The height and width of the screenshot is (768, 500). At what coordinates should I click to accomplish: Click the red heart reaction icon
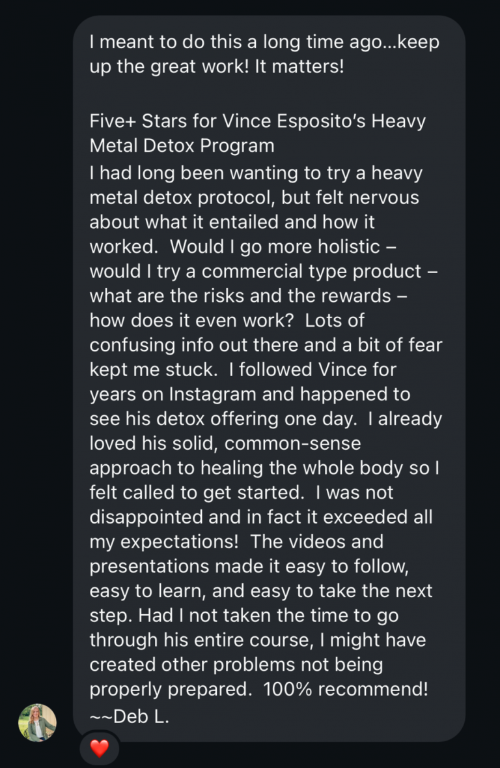click(x=99, y=749)
